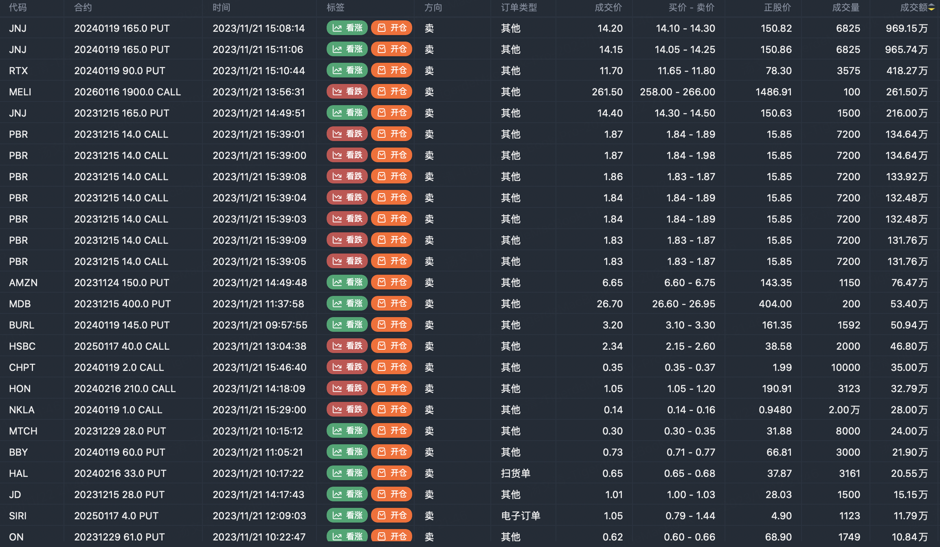Click the 看涨 tag on RTX row

point(347,71)
